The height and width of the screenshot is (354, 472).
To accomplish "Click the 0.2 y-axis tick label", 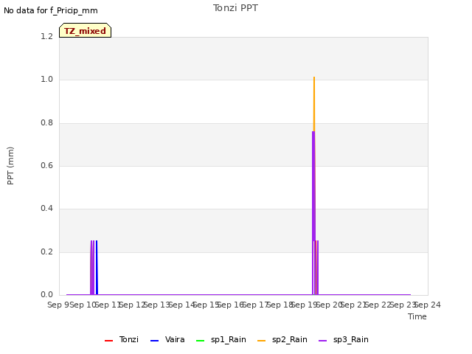I will click(46, 251).
